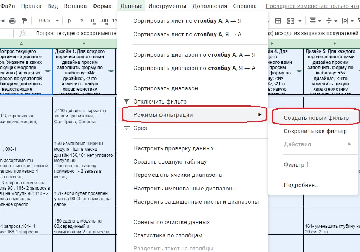This screenshot has height=252, width=360.
Task: Select the paint format roller icon
Action: pos(24,21)
